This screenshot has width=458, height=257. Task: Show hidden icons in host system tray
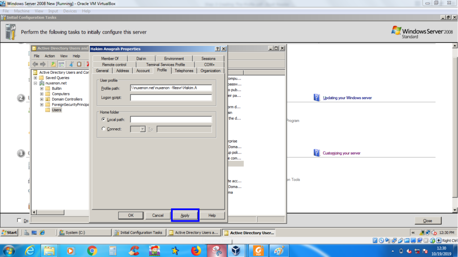pyautogui.click(x=393, y=251)
